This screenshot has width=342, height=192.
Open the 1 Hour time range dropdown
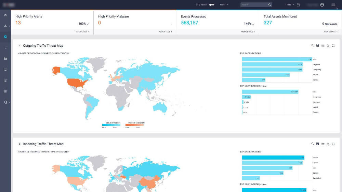[x=290, y=5]
